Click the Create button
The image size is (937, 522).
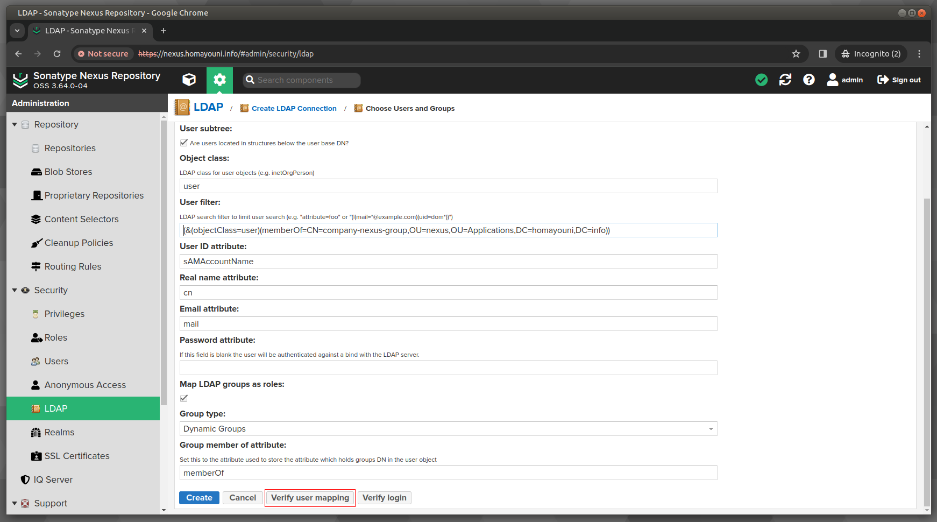pos(199,498)
